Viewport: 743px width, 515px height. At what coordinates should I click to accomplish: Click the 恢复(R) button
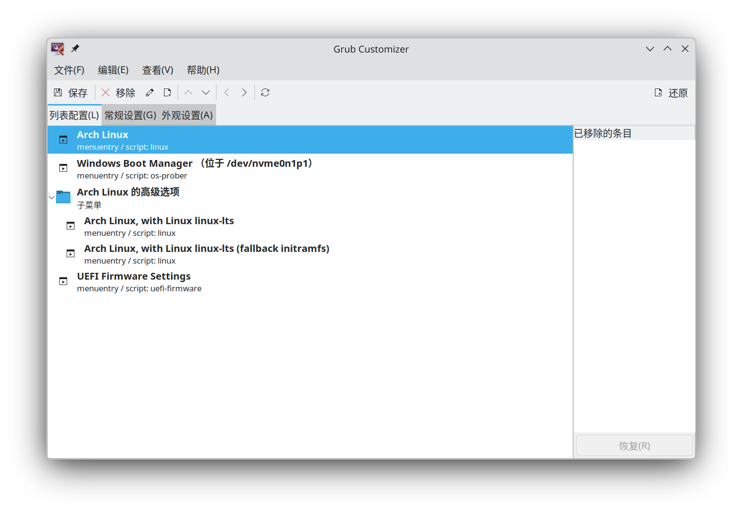click(634, 446)
